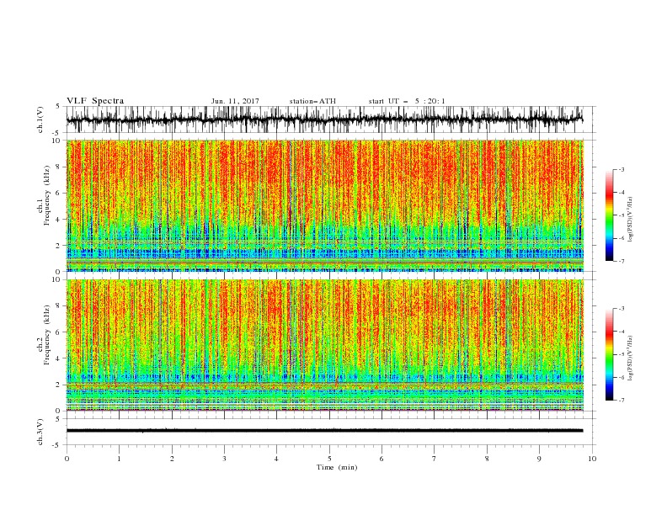Click the "-4" tick on ch.2 color bar
The height and width of the screenshot is (515, 667).
point(621,332)
